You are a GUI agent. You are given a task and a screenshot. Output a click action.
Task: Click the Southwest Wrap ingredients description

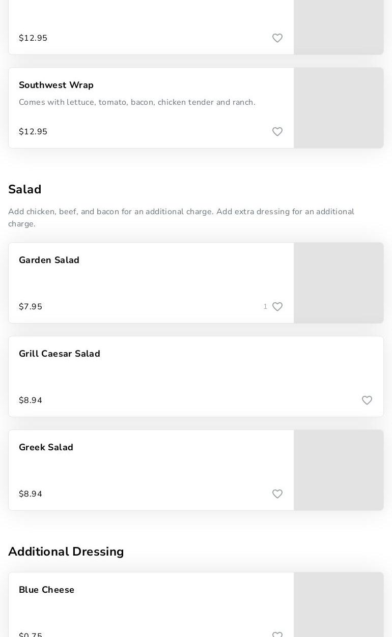tap(137, 102)
